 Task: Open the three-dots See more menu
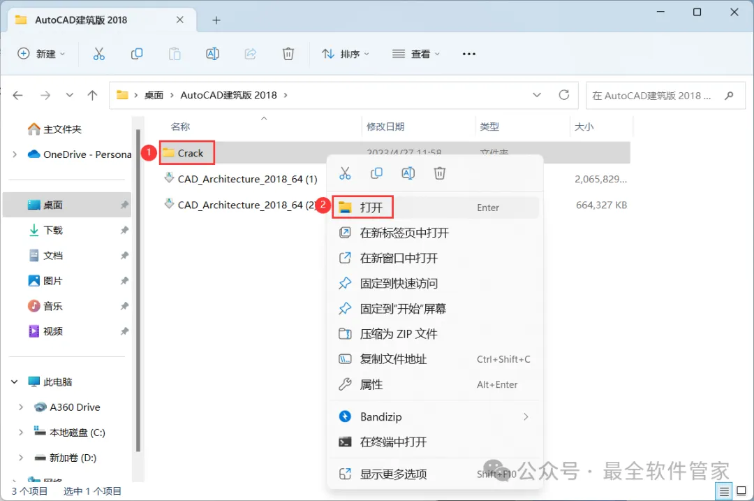(x=469, y=54)
